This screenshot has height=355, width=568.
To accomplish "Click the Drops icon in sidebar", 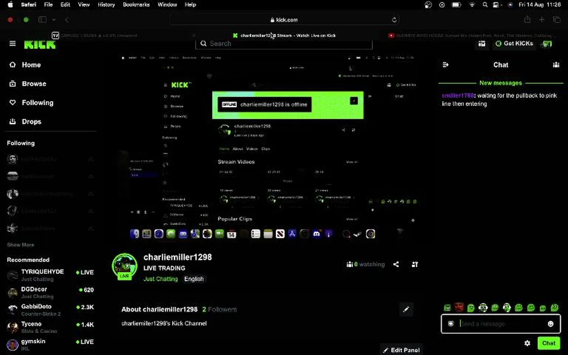I will pos(13,121).
